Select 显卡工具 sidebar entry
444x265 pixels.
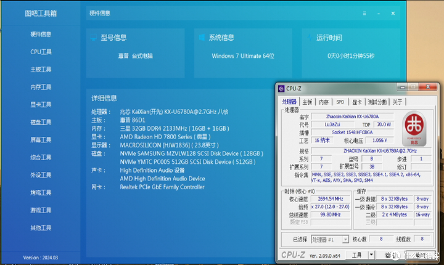coord(41,105)
